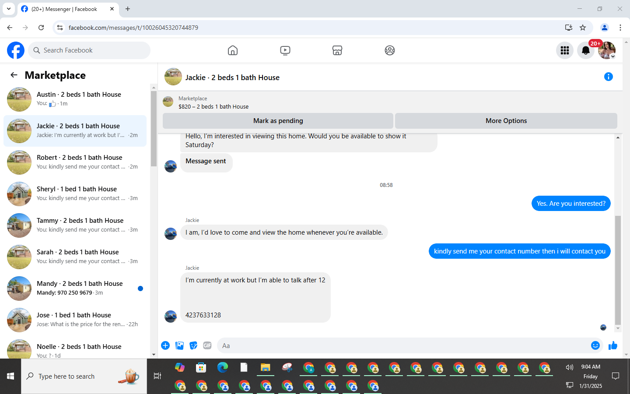Click the taskbar search box
Image resolution: width=630 pixels, height=394 pixels.
coord(84,376)
